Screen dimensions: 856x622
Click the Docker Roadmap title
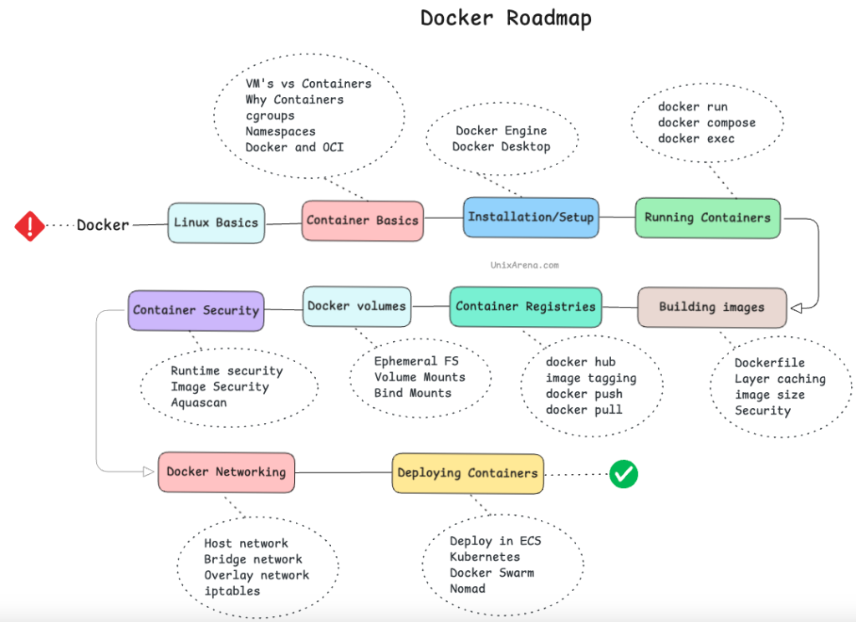tap(506, 18)
